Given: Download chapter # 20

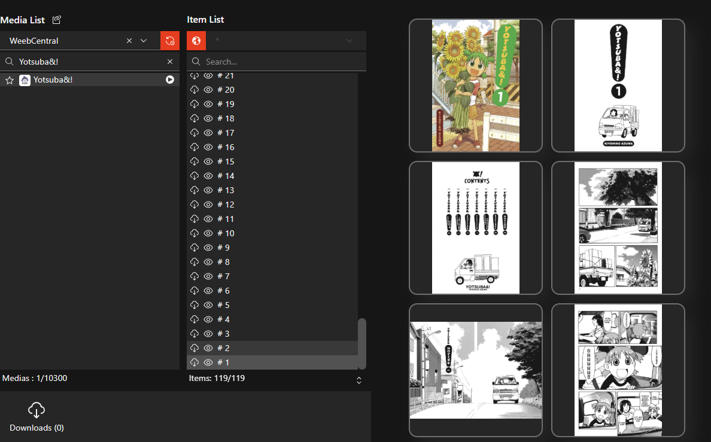Looking at the screenshot, I should click(x=195, y=90).
